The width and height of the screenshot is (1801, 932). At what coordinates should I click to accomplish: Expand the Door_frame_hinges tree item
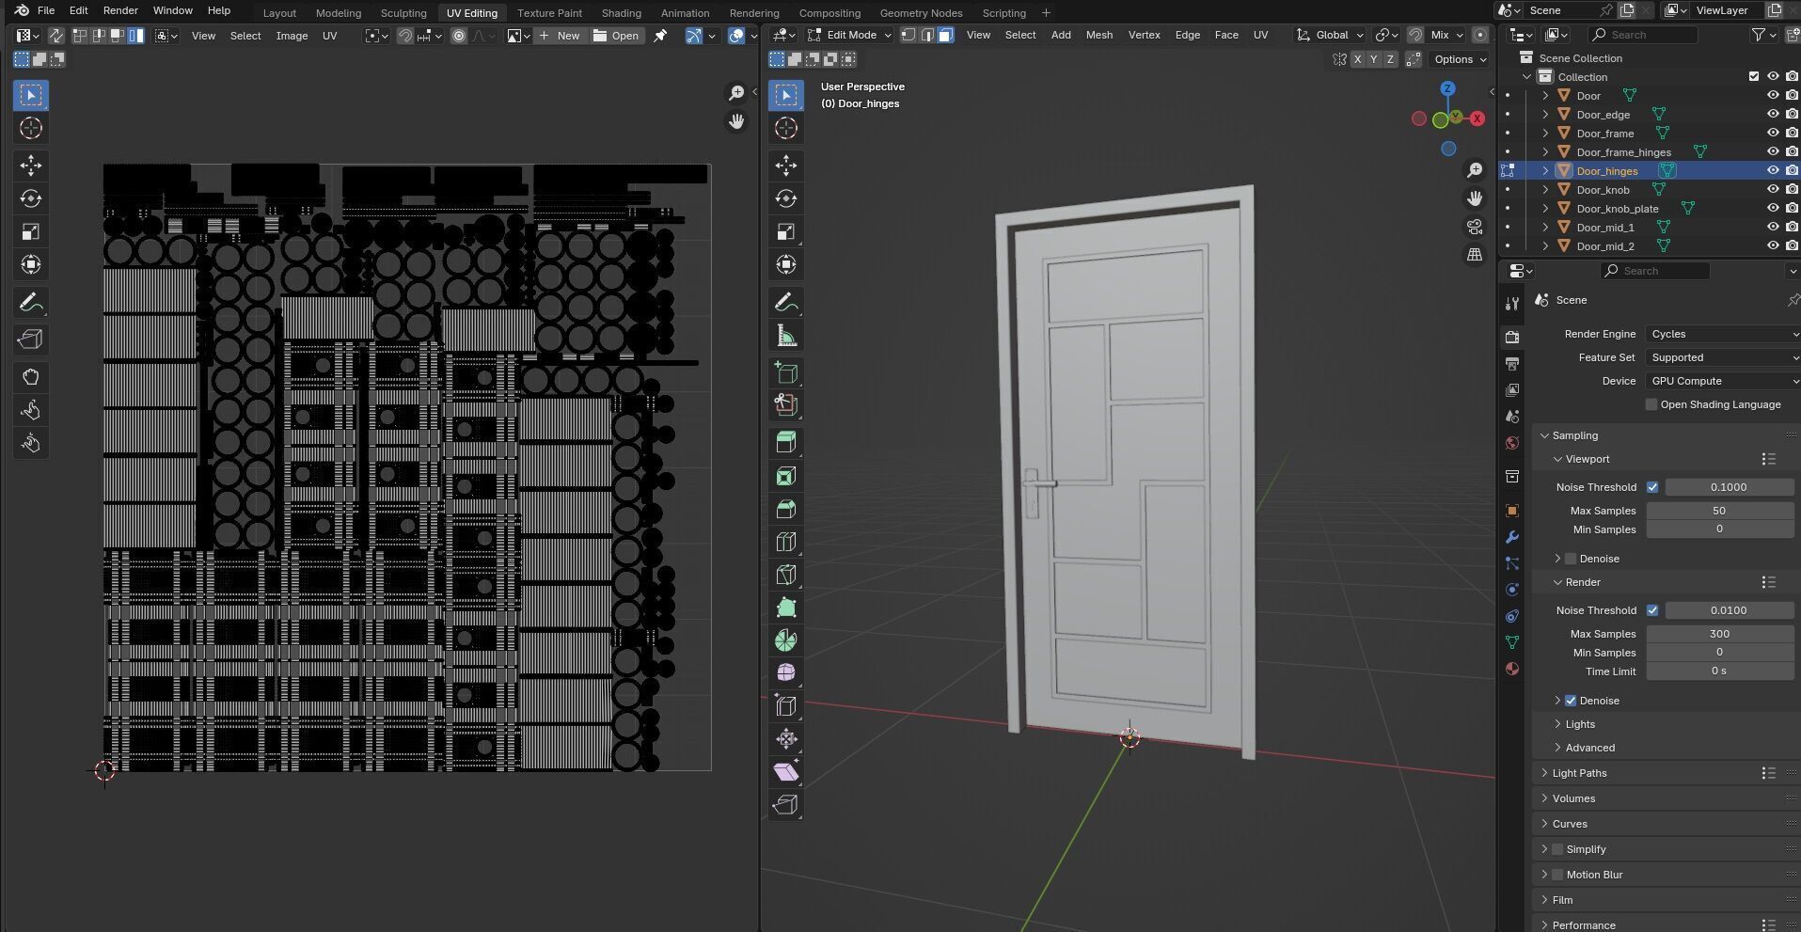click(x=1545, y=152)
